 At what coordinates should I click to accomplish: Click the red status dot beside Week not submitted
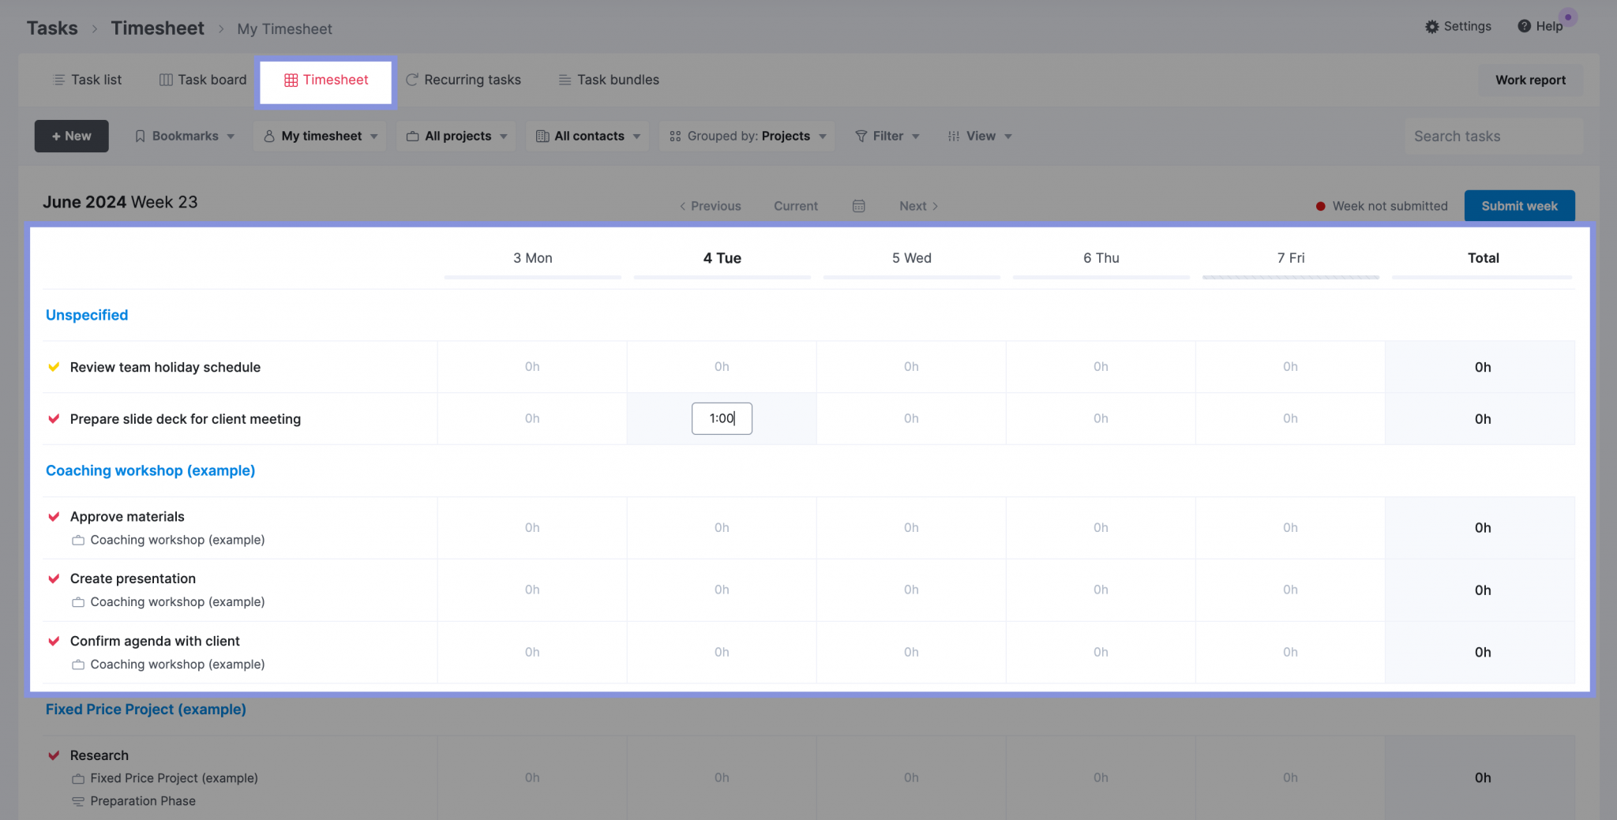pyautogui.click(x=1320, y=205)
